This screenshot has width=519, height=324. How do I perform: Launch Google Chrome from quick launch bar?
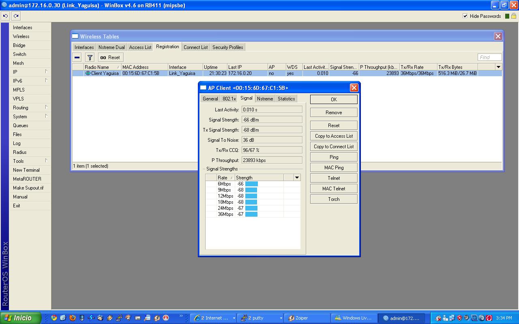[54, 318]
